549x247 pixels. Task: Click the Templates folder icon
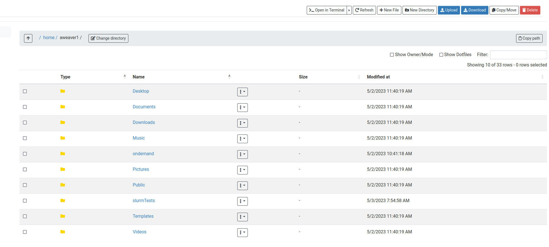[x=63, y=216]
